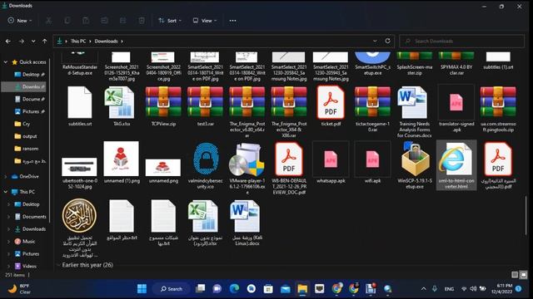Go forward with the forward arrow
Image resolution: width=533 pixels, height=299 pixels.
[x=22, y=41]
